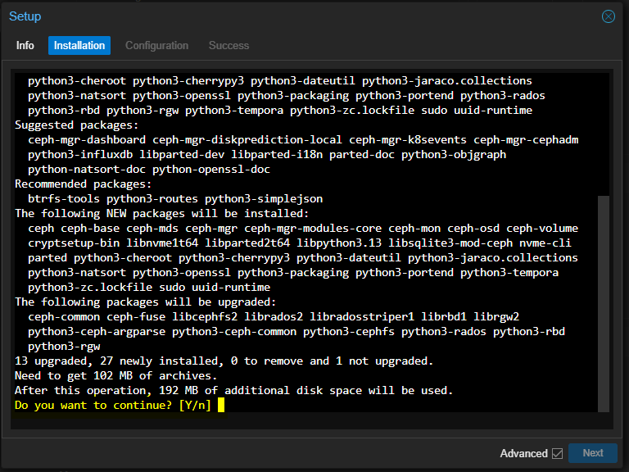This screenshot has height=472, width=629.
Task: Switch to the Info tab
Action: coord(25,45)
